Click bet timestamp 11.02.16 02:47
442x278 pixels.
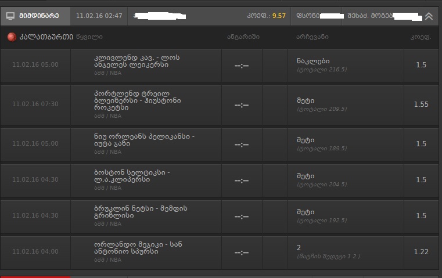(x=99, y=16)
